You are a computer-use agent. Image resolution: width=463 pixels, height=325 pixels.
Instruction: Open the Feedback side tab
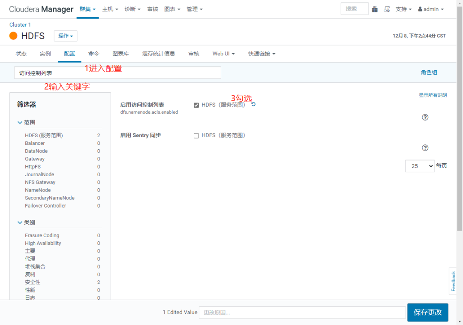click(x=453, y=281)
